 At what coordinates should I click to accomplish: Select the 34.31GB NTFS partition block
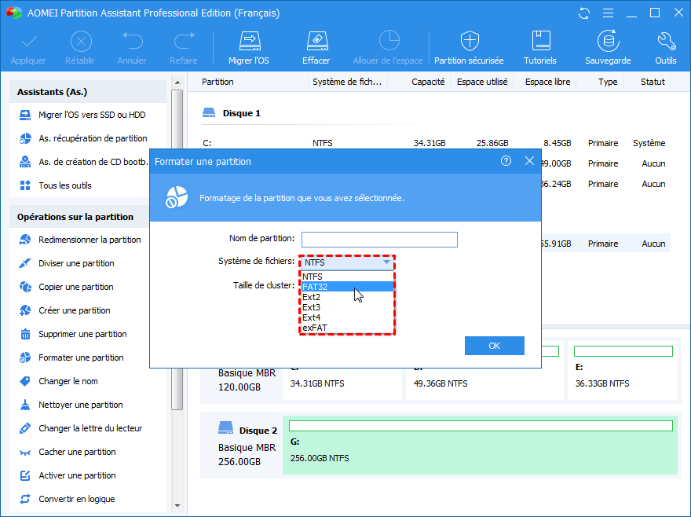pos(342,383)
